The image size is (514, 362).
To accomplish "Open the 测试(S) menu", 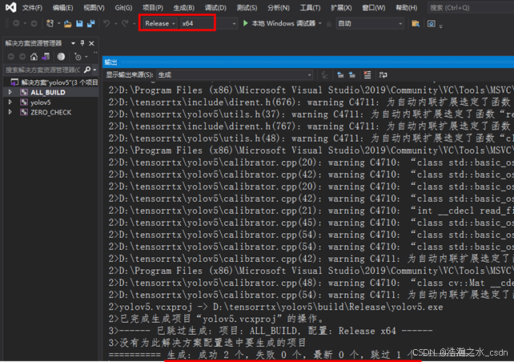I will 247,7.
